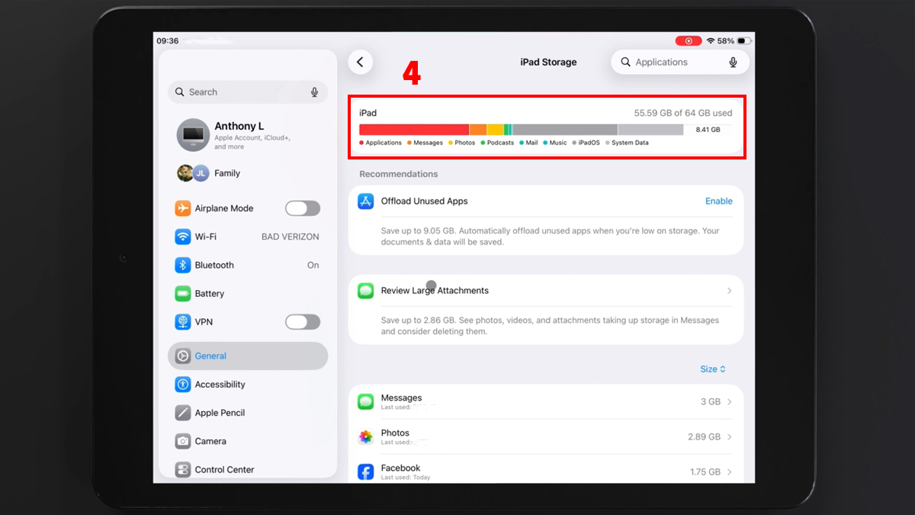Tap battery indicator in status bar
This screenshot has height=515, width=915.
coord(744,40)
